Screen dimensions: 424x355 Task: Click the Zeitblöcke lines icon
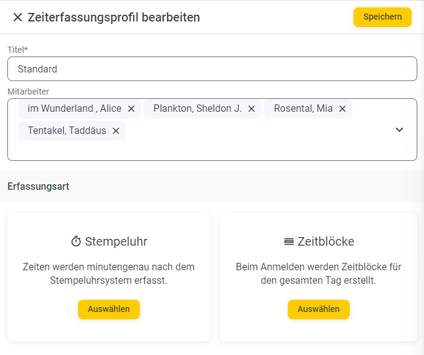coord(289,241)
